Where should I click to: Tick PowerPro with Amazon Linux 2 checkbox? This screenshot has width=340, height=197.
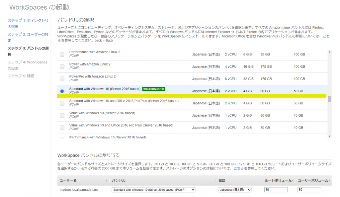[62, 79]
